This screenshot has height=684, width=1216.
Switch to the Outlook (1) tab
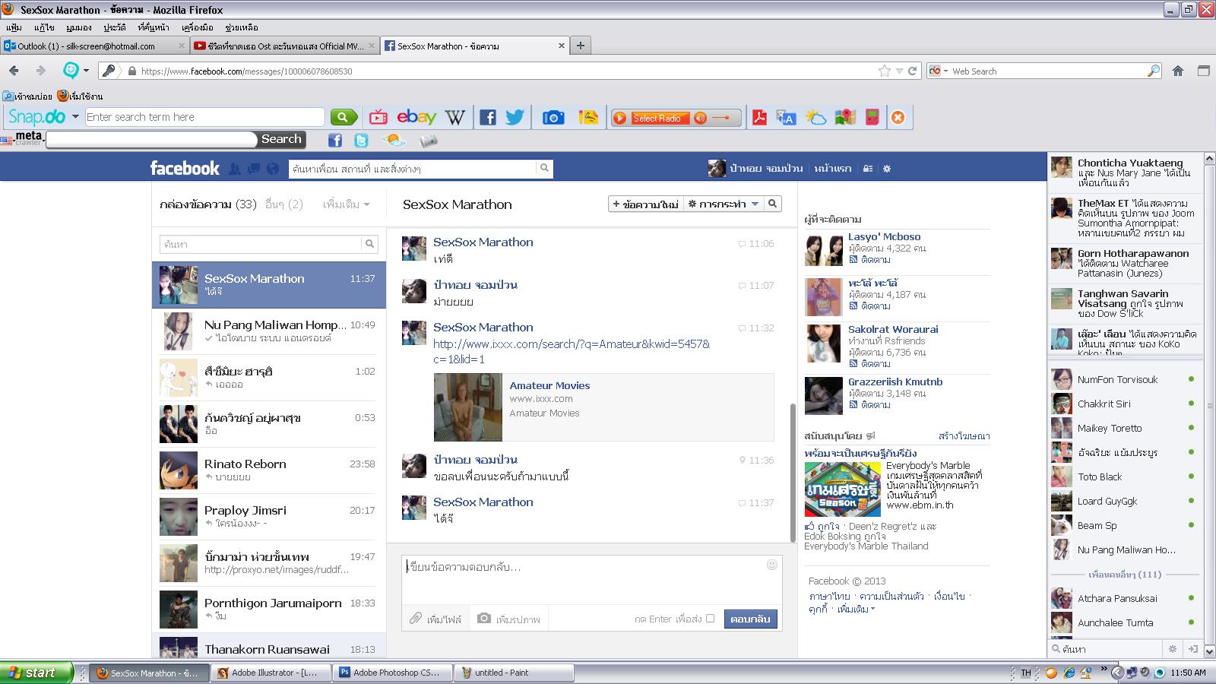click(x=95, y=46)
